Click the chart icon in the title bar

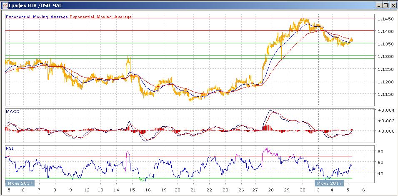coord(5,5)
